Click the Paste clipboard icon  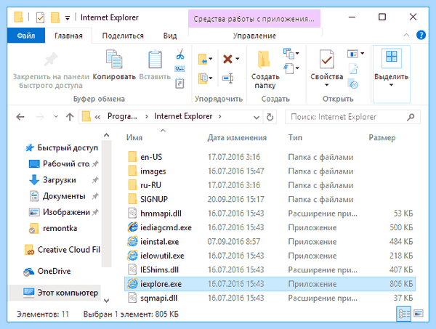point(155,59)
